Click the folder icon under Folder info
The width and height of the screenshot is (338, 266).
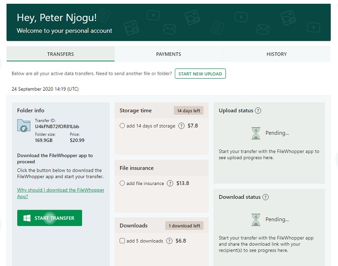point(24,125)
